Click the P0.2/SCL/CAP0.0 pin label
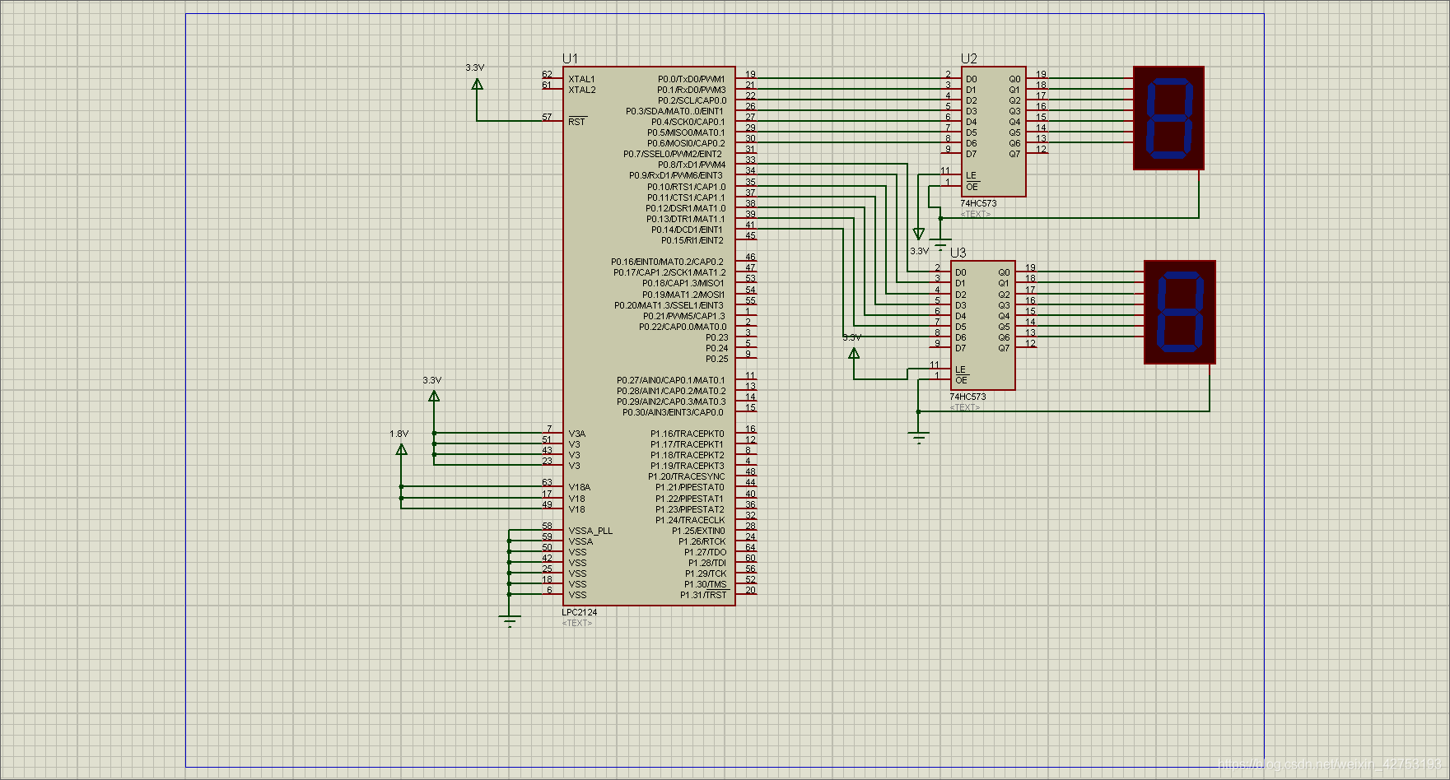Screen dimensions: 1450x780 pos(692,100)
